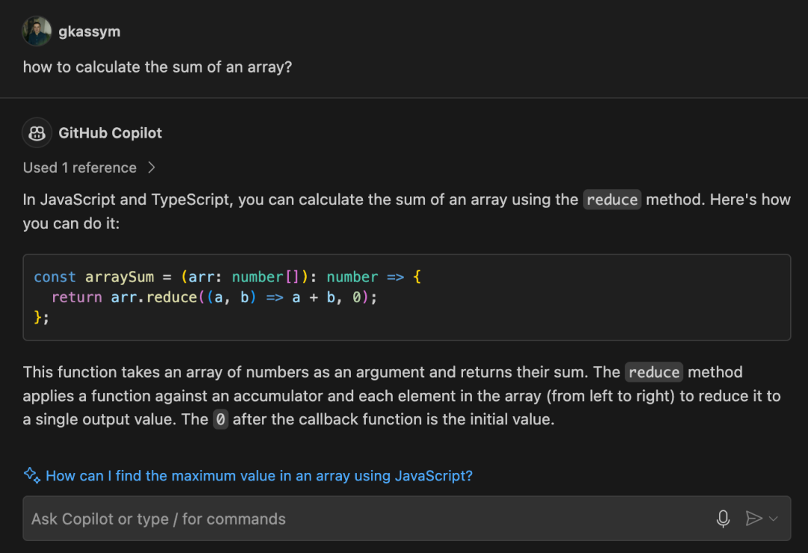This screenshot has height=553, width=808.
Task: Click the arraySum code block
Action: pyautogui.click(x=406, y=297)
